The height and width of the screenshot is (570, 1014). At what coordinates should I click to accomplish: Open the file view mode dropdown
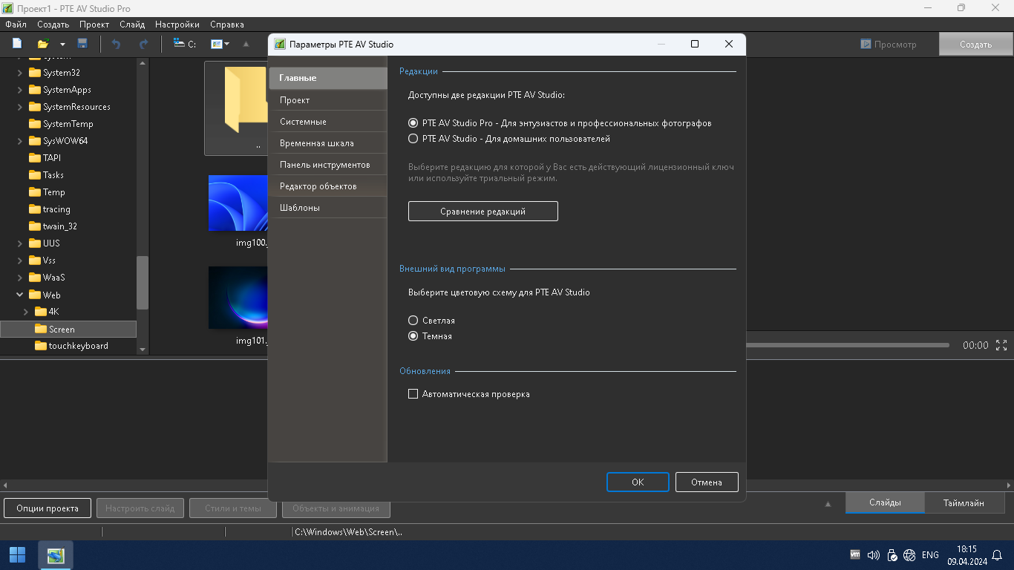220,44
